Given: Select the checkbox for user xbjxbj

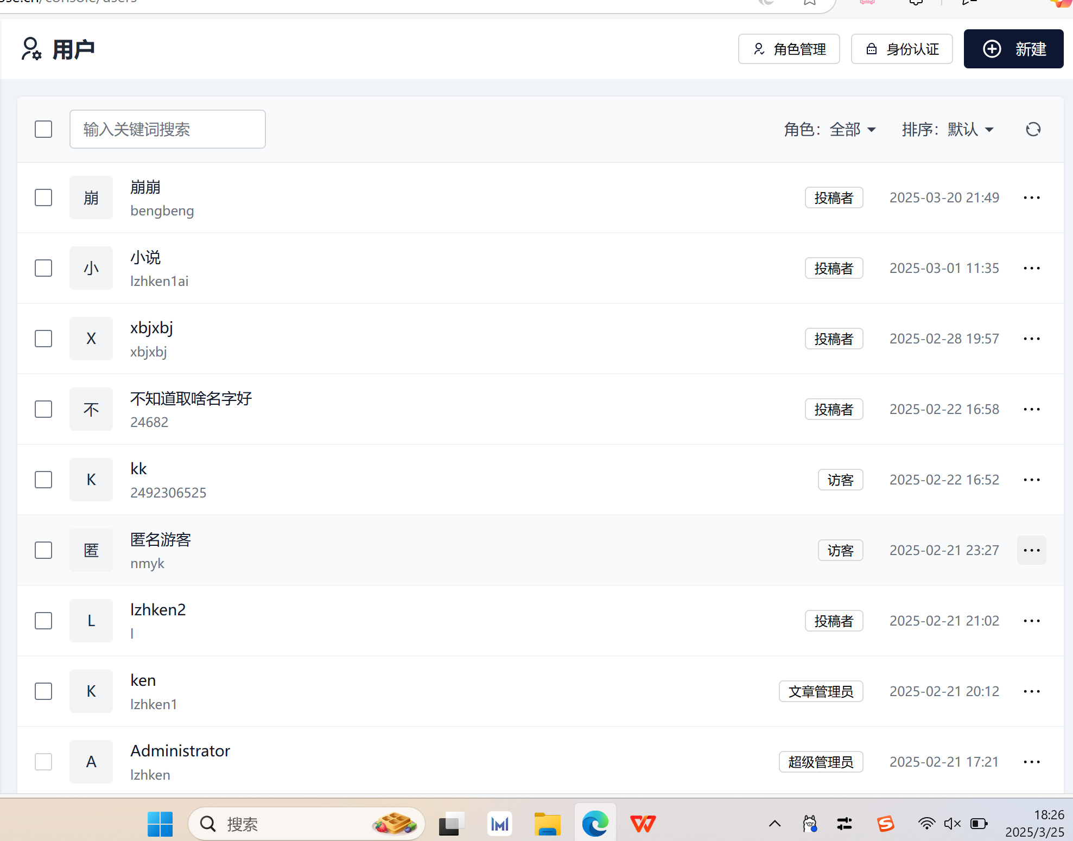Looking at the screenshot, I should [x=43, y=339].
